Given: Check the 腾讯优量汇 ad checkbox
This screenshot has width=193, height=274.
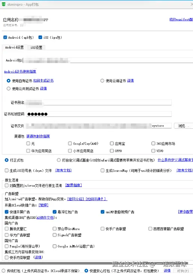Looking at the screenshot, I should point(7,229).
